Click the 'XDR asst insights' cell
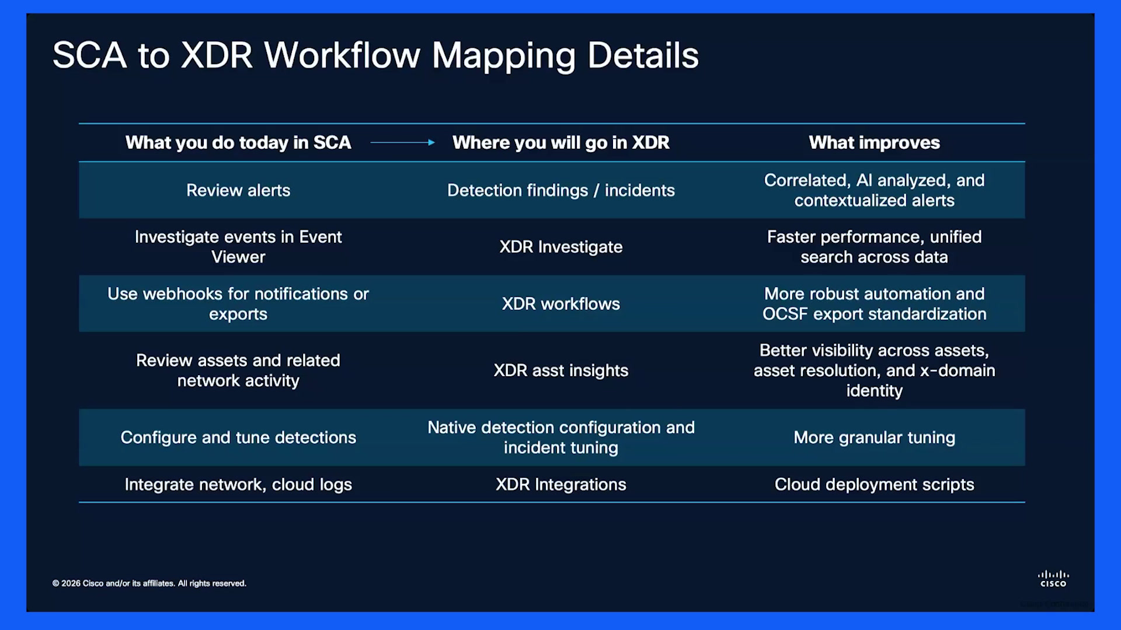Viewport: 1121px width, 630px height. (x=560, y=370)
